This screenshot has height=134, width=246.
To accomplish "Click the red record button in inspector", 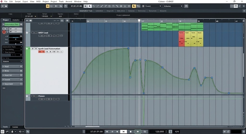I will 4,32.
